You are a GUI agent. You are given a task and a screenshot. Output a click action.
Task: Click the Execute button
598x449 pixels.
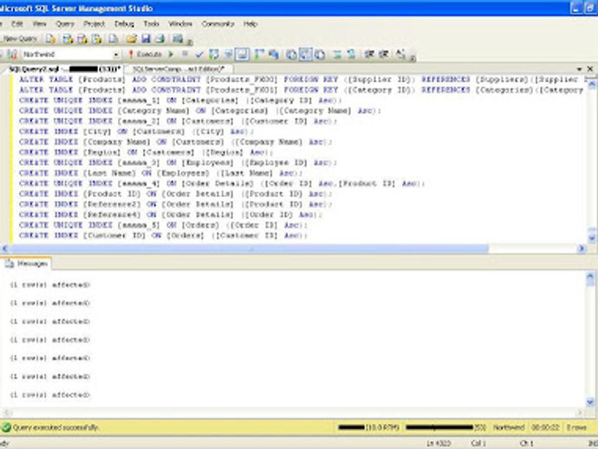145,55
